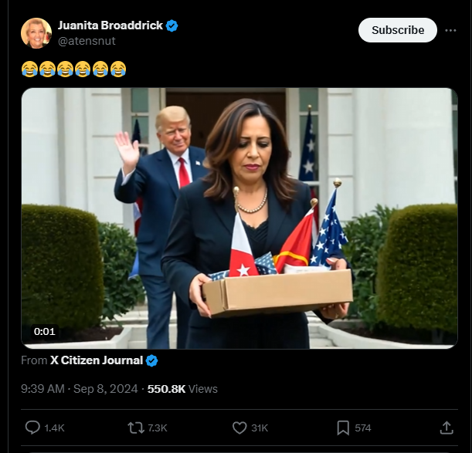This screenshot has height=453, width=472.
Task: Click X Citizen Journal's verified badge
Action: [151, 360]
